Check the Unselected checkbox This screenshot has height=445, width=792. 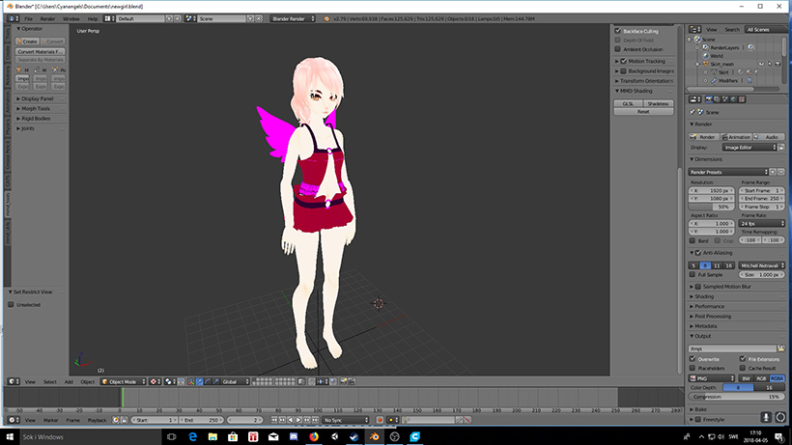[11, 305]
